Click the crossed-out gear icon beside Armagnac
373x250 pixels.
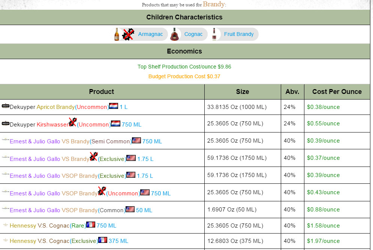click(128, 34)
